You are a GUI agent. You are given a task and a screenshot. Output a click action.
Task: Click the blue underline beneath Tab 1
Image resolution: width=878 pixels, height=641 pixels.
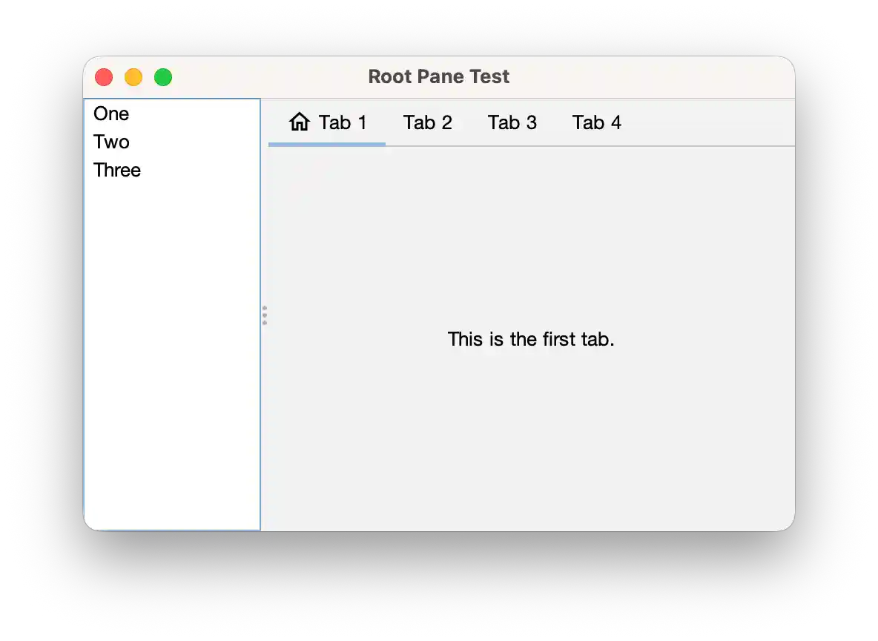pyautogui.click(x=327, y=144)
